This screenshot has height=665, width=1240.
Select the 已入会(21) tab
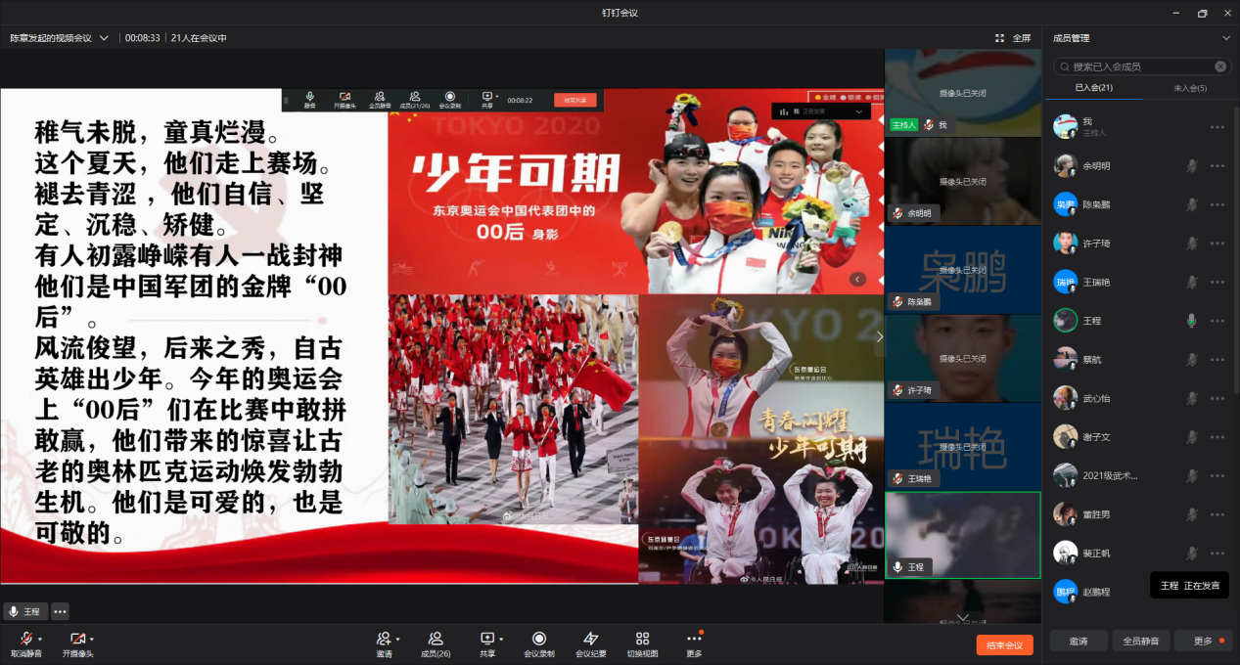(1093, 88)
